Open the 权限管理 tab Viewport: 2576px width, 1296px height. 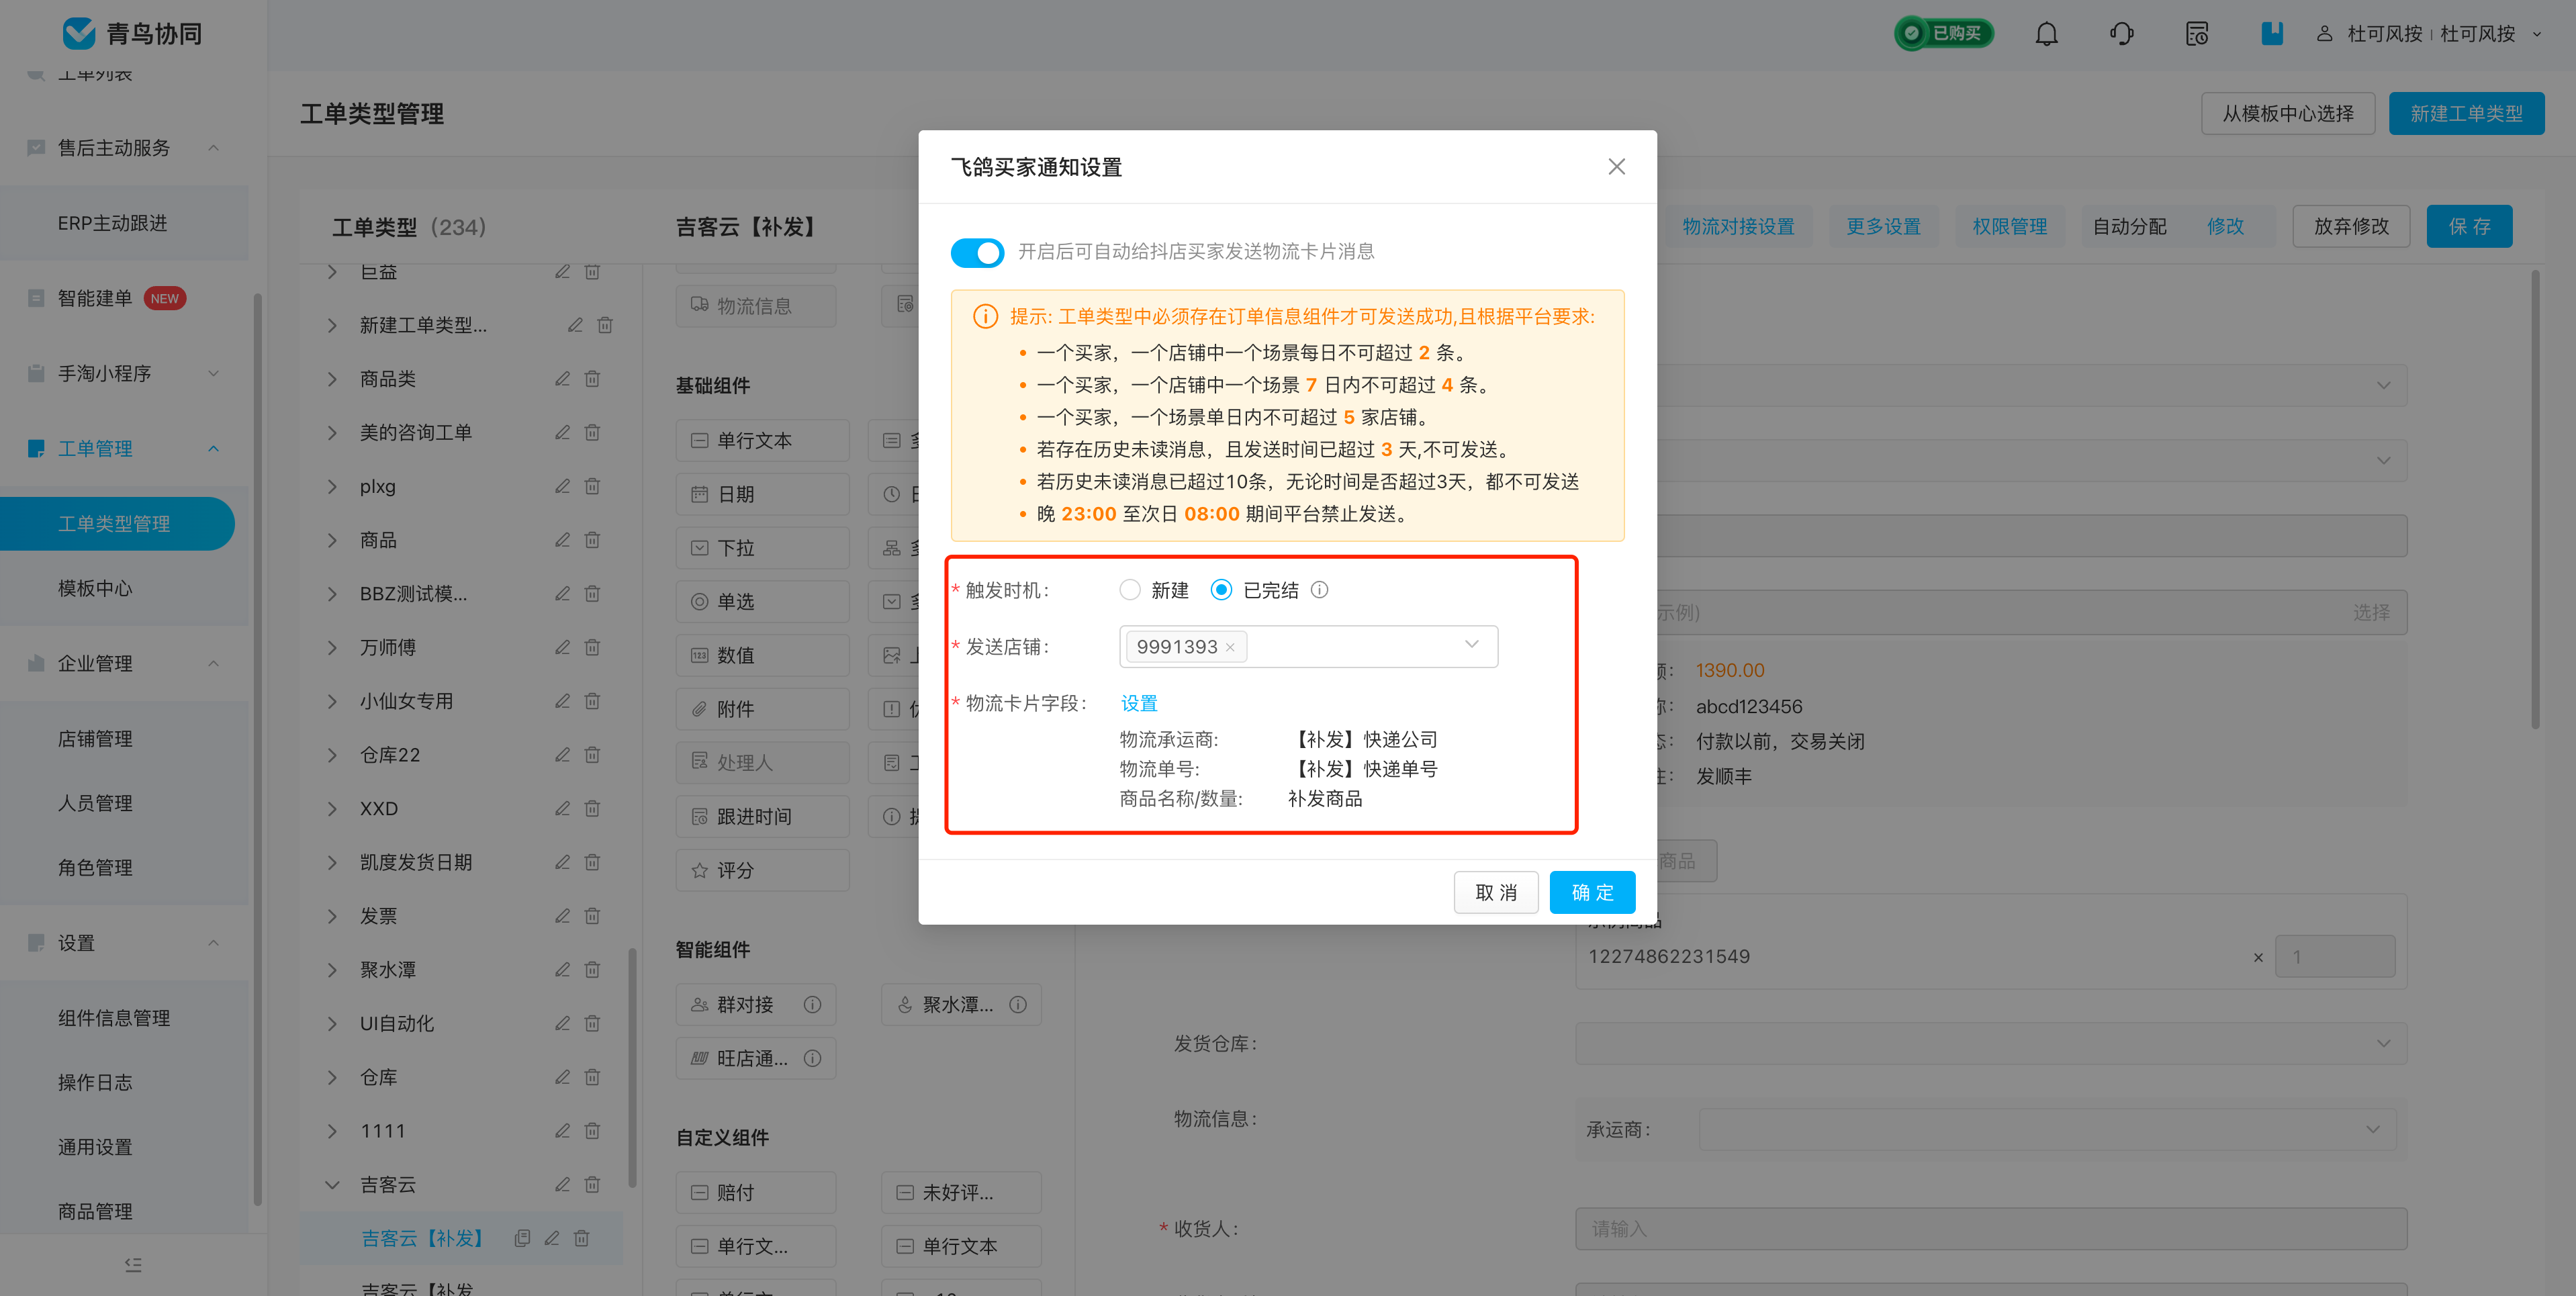pyautogui.click(x=2009, y=226)
